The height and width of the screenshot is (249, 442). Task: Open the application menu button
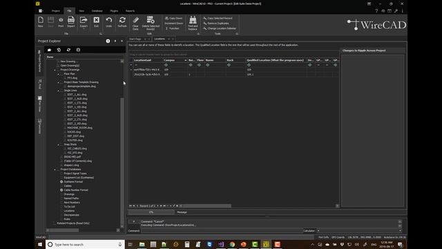pos(41,11)
